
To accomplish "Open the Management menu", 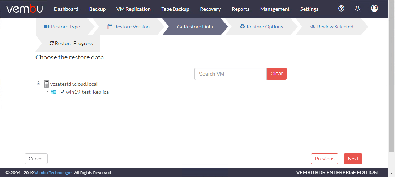I will coord(275,9).
